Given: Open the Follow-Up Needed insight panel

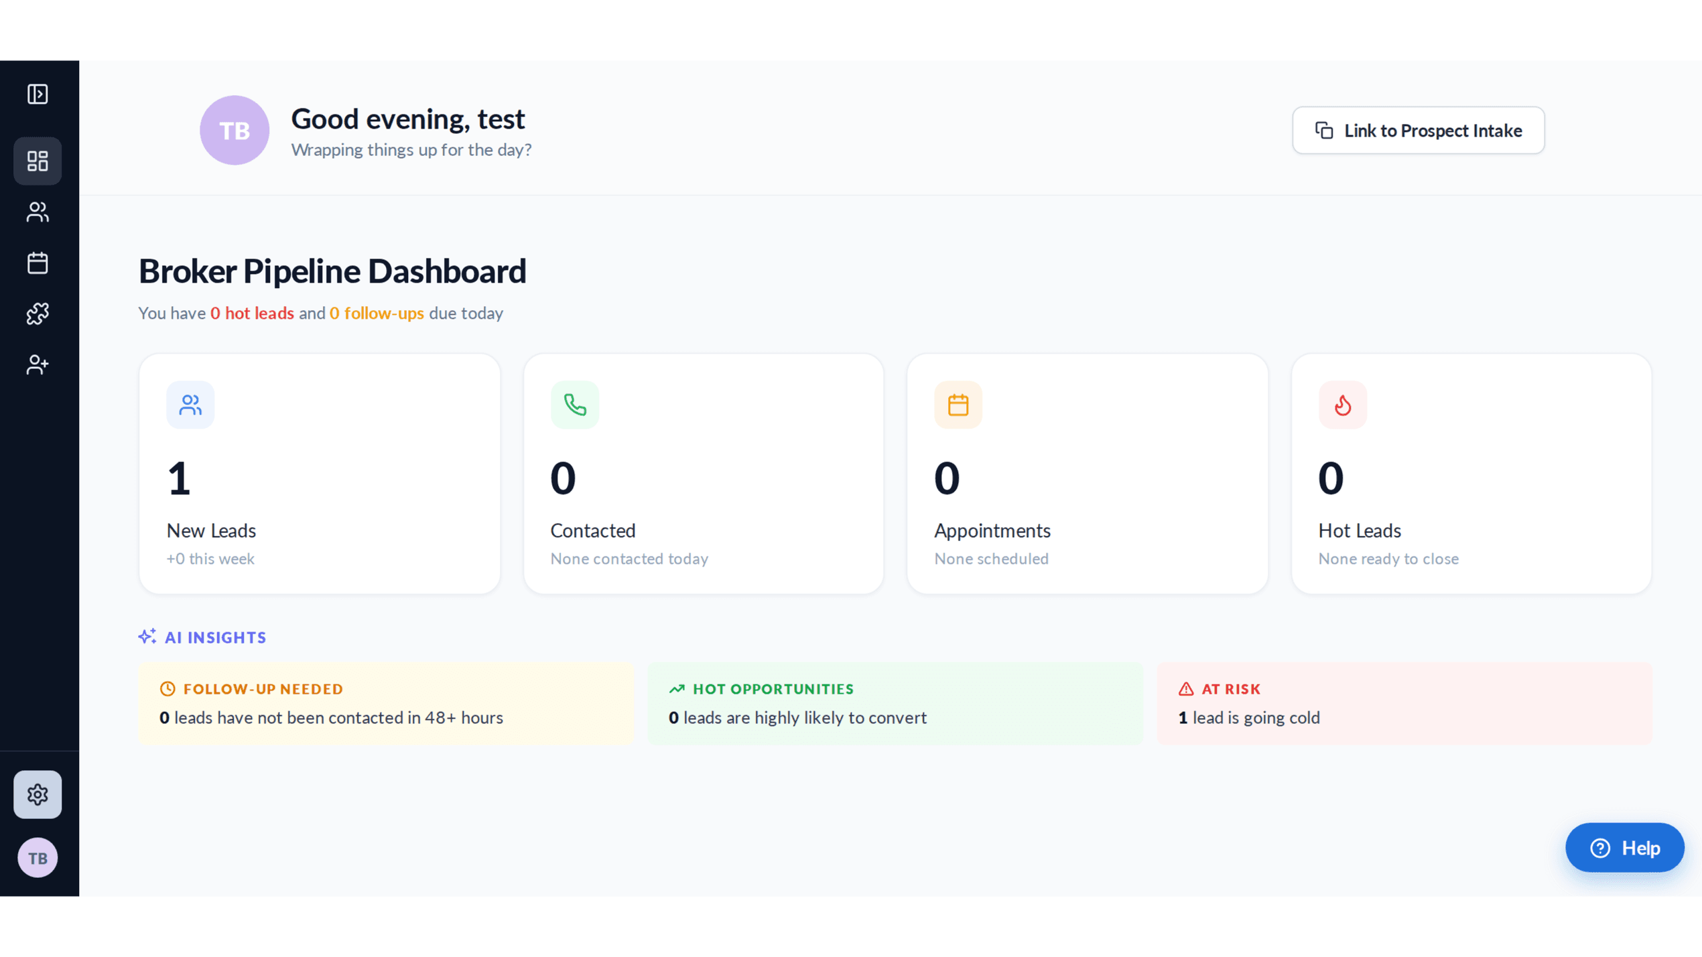Looking at the screenshot, I should pos(386,703).
